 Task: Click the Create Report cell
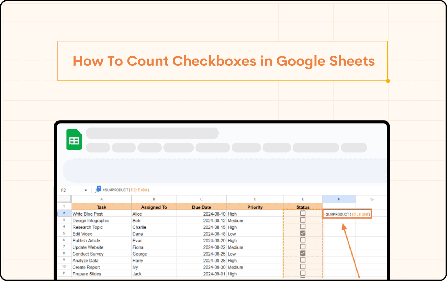click(101, 267)
